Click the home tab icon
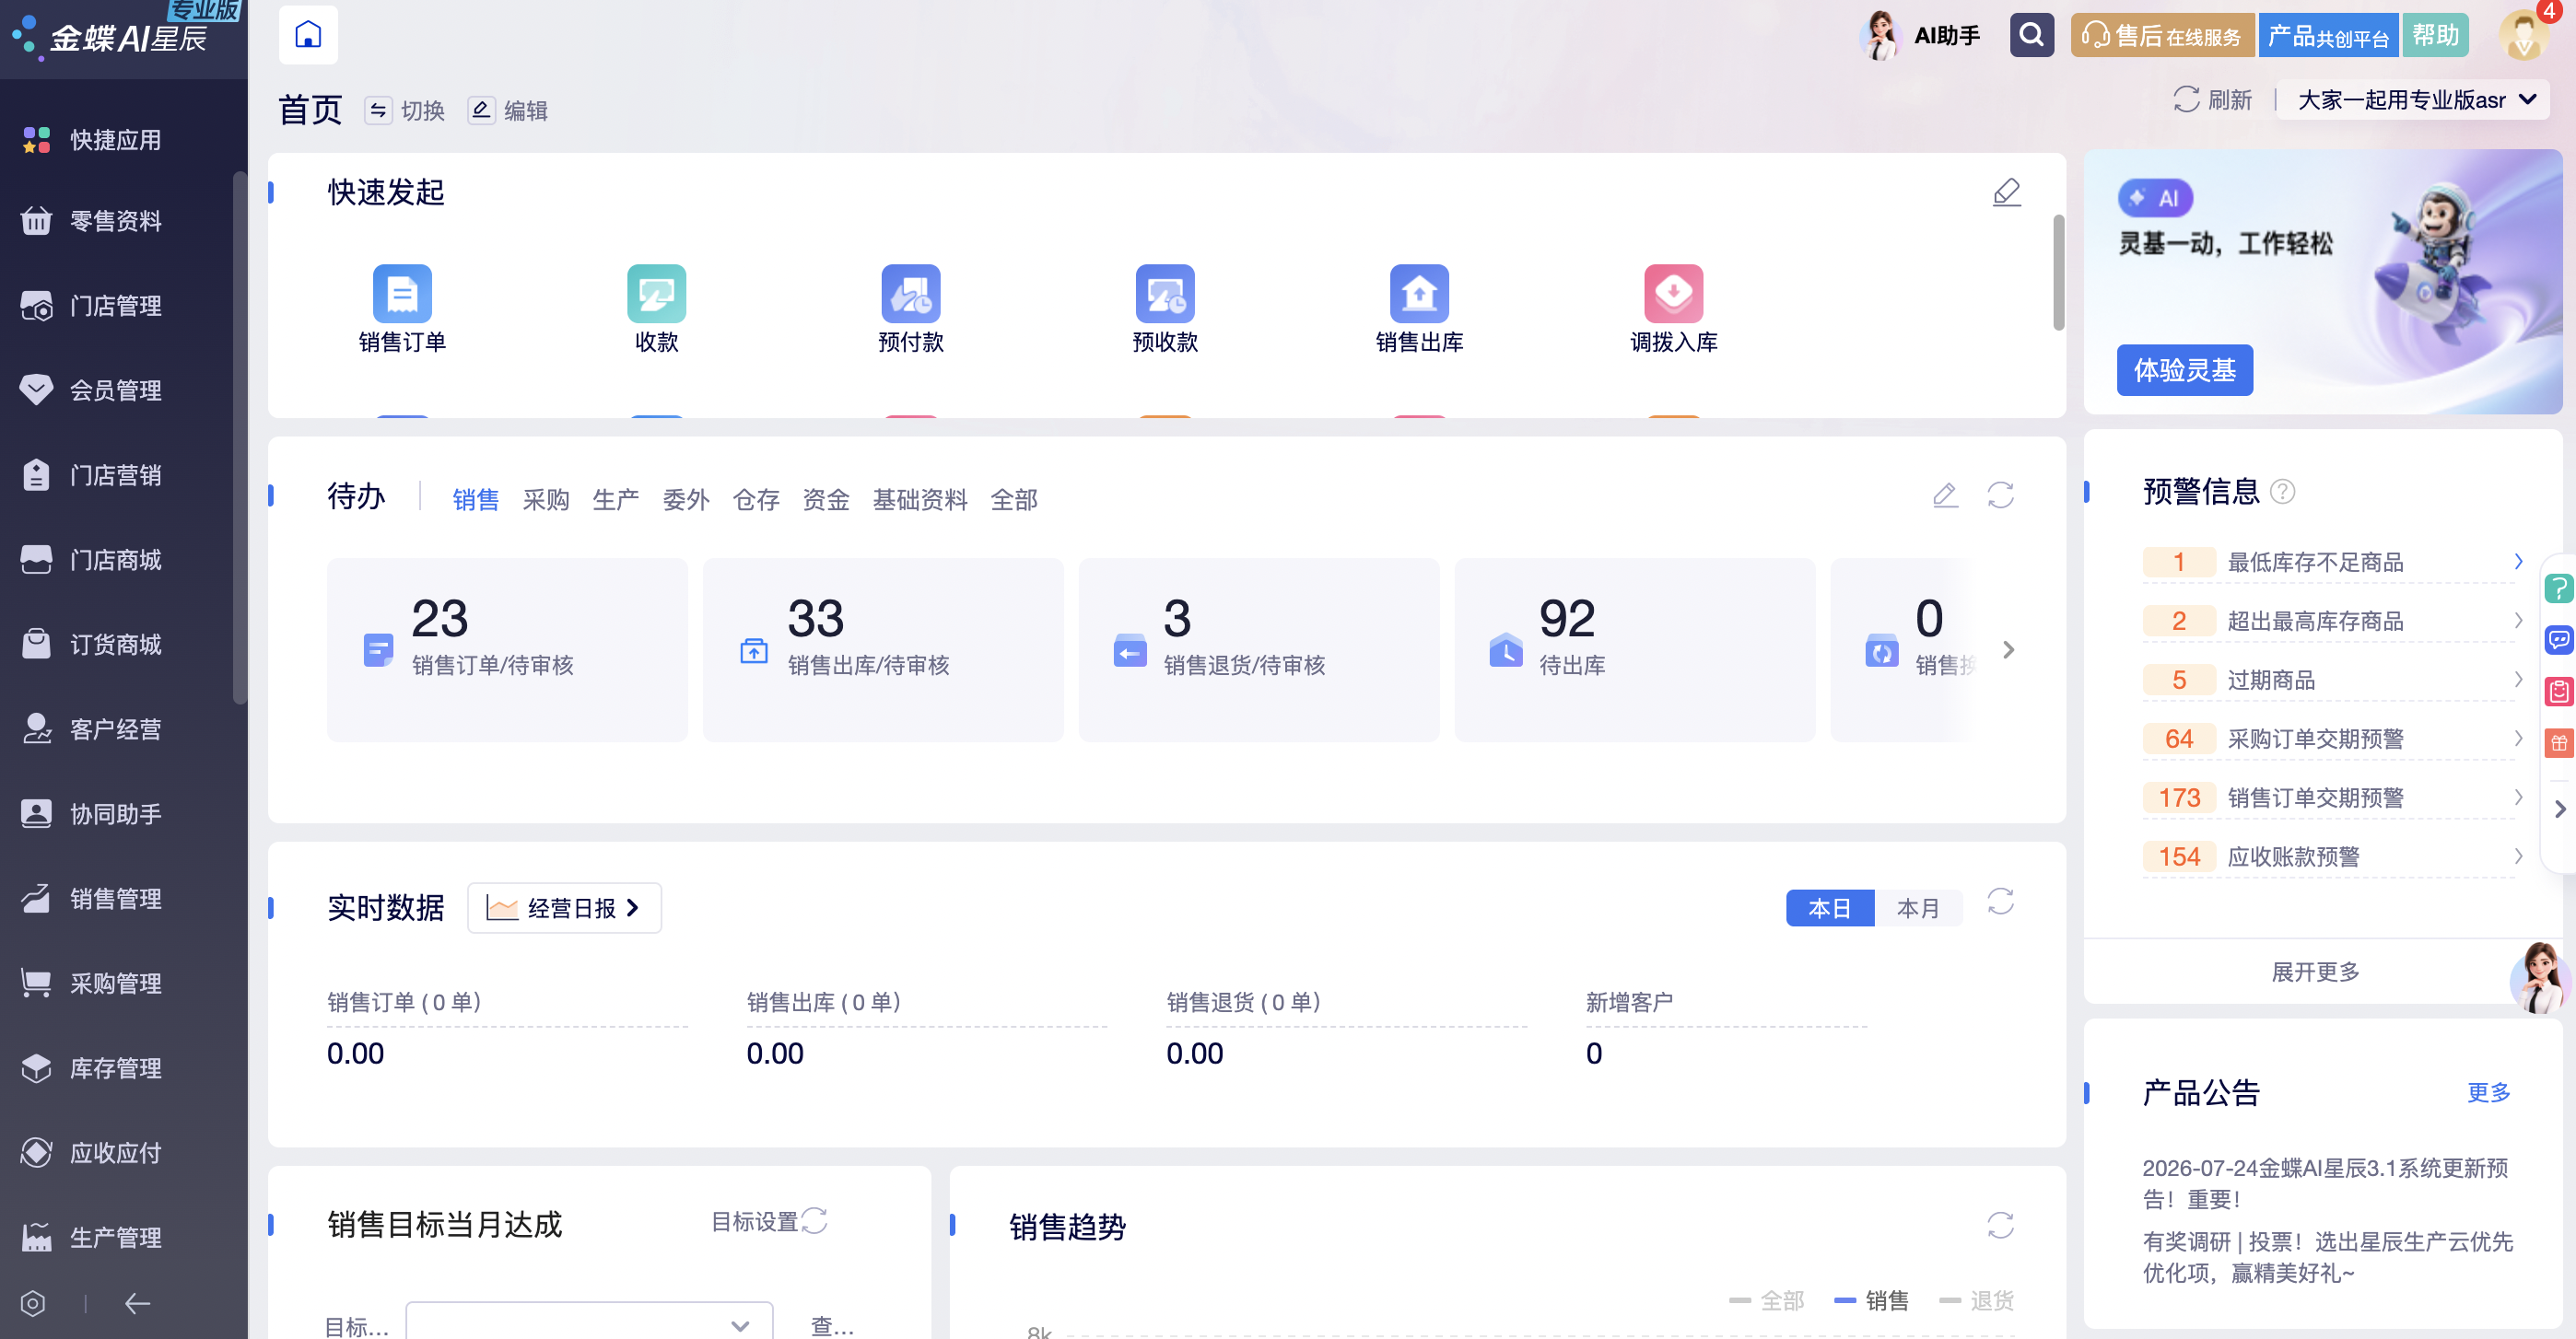The image size is (2576, 1339). (308, 35)
